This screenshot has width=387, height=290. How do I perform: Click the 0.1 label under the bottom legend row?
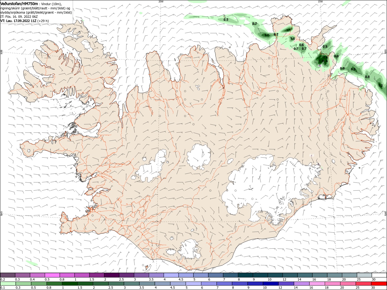(3, 288)
